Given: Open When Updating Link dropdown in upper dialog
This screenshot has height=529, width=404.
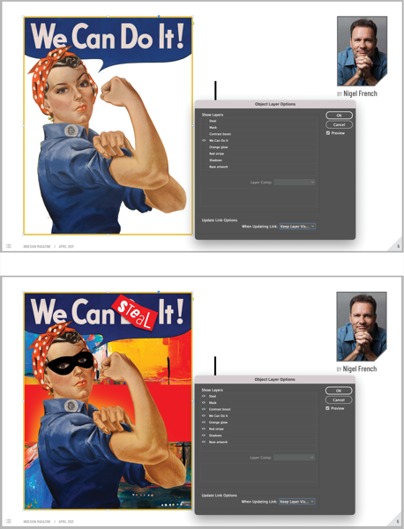Looking at the screenshot, I should (x=297, y=227).
